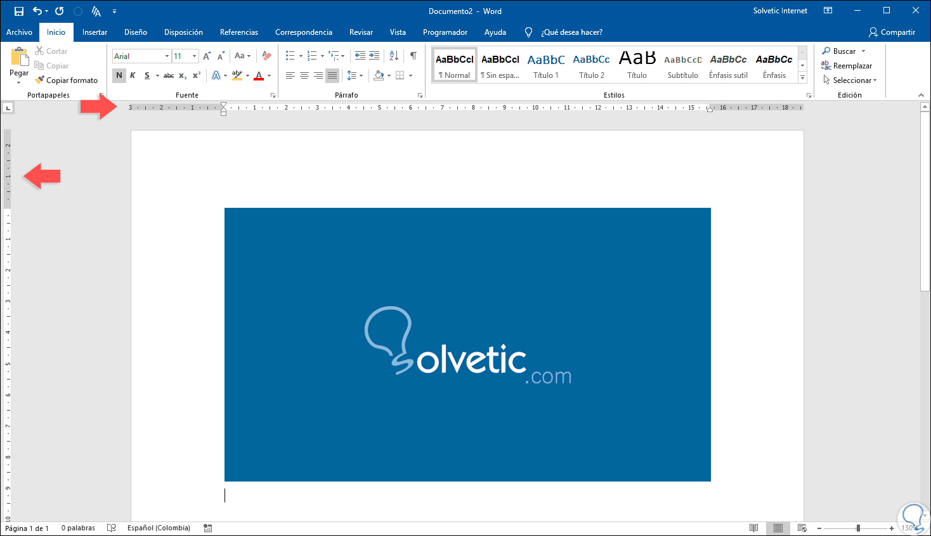The width and height of the screenshot is (931, 536).
Task: Apply a bulleted list
Action: tap(290, 56)
